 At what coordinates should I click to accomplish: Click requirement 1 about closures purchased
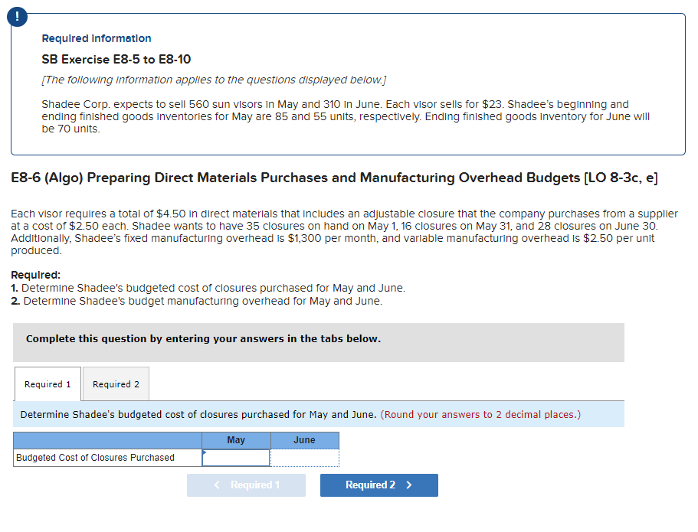coord(208,288)
